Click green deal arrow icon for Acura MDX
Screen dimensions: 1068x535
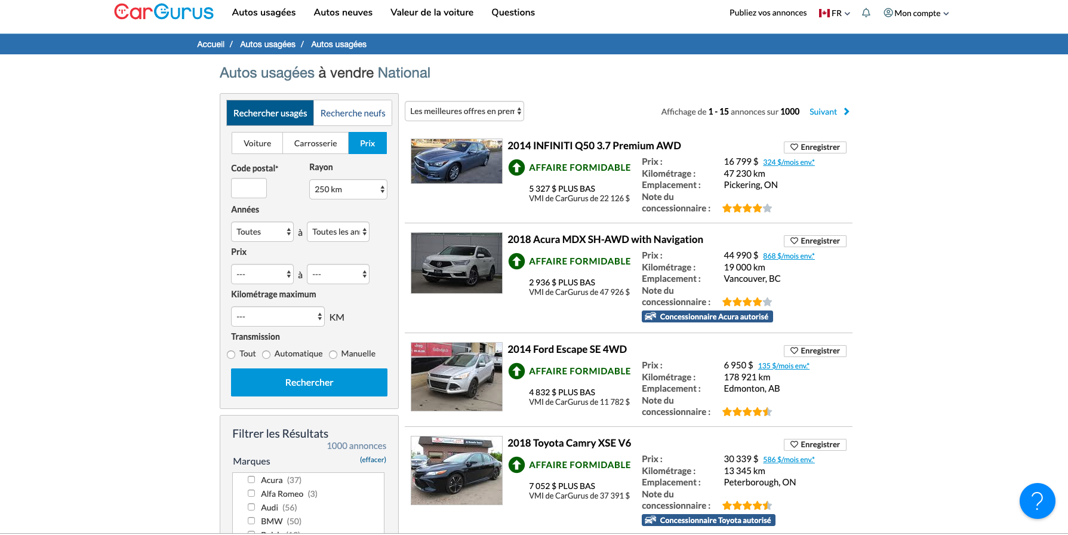point(516,262)
